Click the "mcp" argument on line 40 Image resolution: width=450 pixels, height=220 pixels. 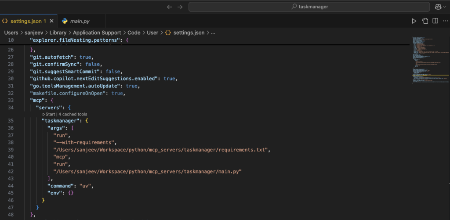tap(62, 157)
